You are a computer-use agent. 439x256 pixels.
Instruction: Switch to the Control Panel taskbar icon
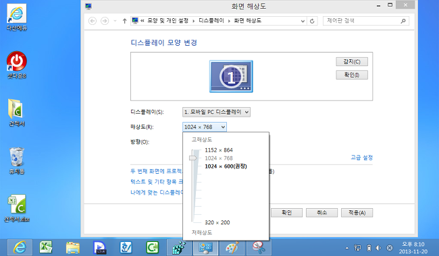[x=206, y=247]
